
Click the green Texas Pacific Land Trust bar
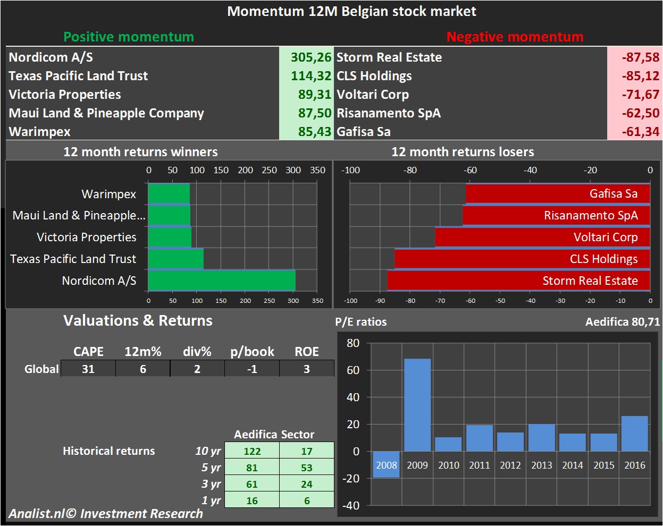pyautogui.click(x=176, y=259)
